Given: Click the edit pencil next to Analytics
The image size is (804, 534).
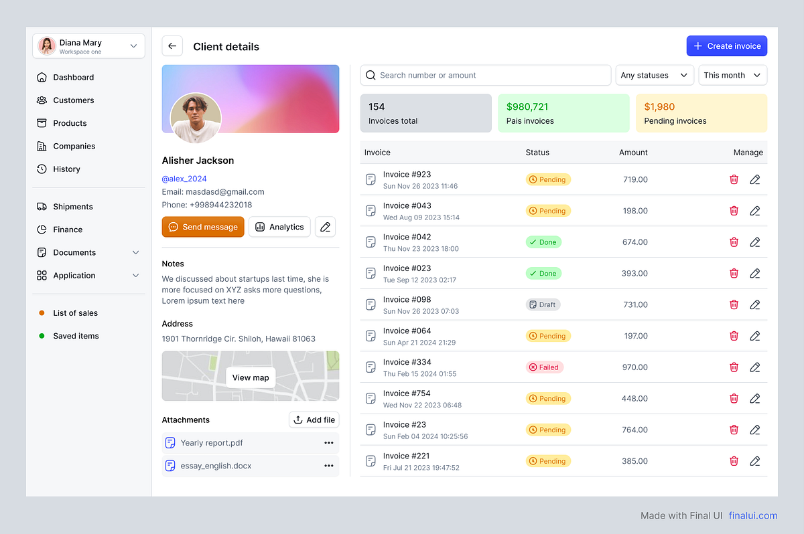Looking at the screenshot, I should (x=325, y=226).
